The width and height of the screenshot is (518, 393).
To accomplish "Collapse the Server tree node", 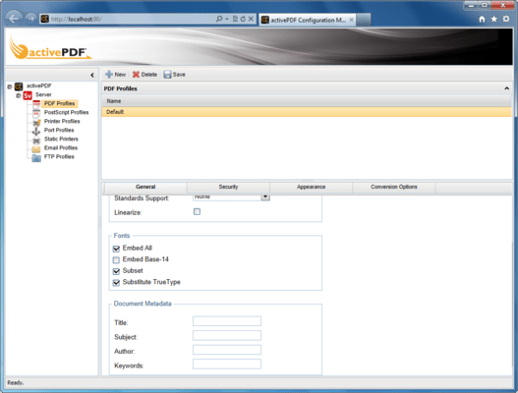I will click(19, 95).
